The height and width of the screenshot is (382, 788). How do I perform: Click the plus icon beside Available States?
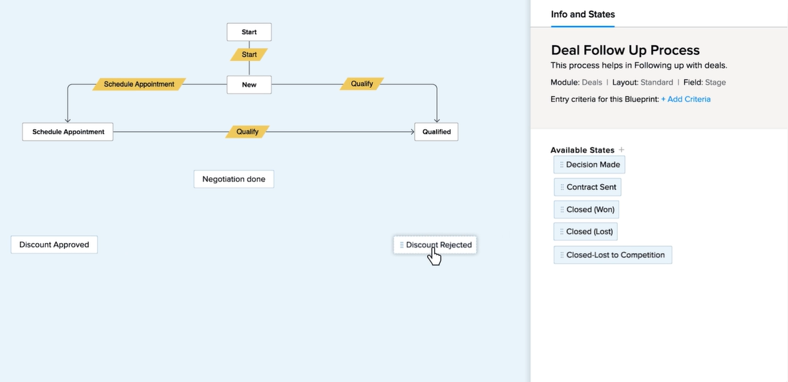point(622,150)
